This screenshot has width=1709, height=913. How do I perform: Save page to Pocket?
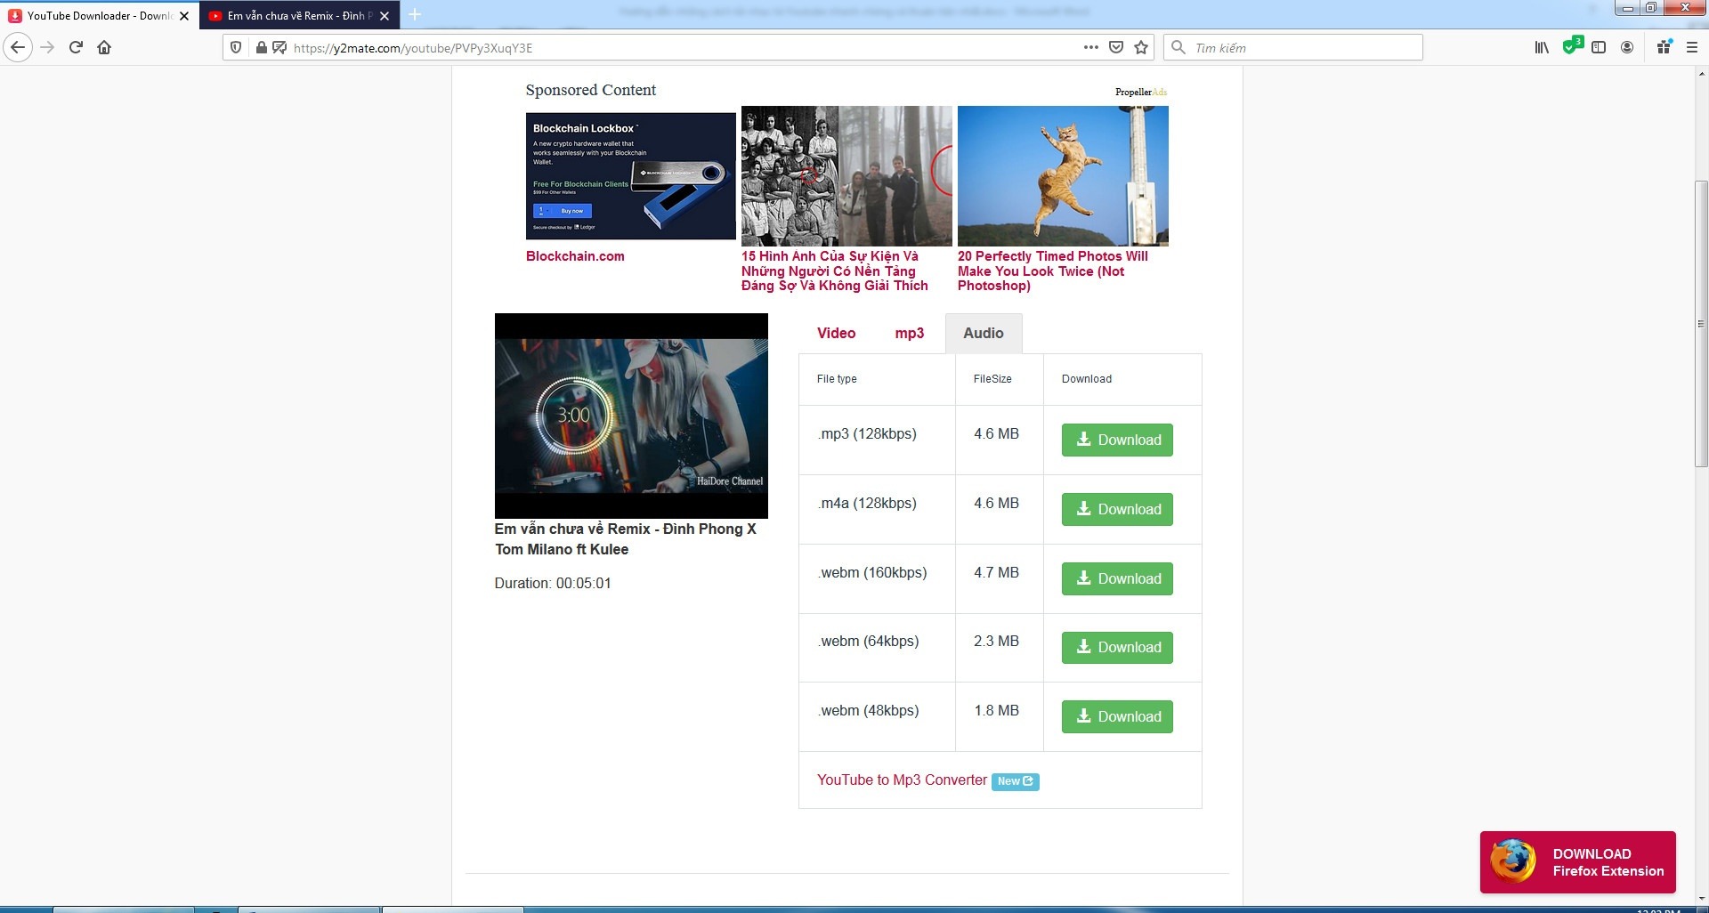coord(1116,47)
